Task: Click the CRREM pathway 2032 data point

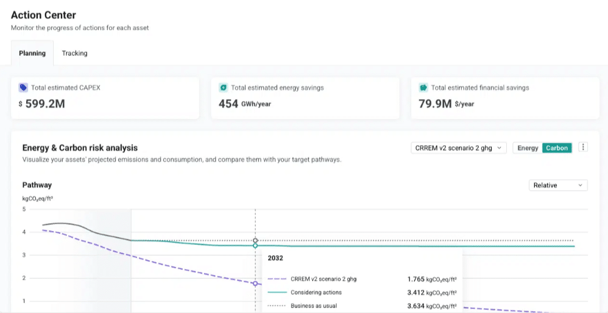Action: tap(255, 284)
